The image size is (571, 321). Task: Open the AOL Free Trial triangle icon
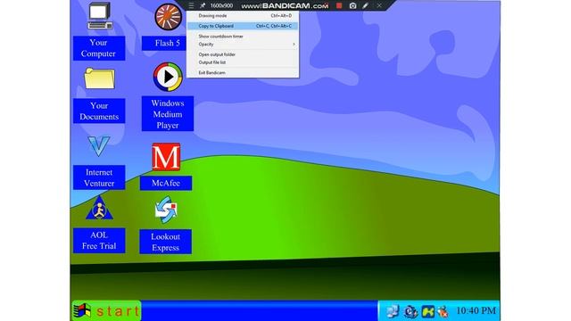point(99,208)
